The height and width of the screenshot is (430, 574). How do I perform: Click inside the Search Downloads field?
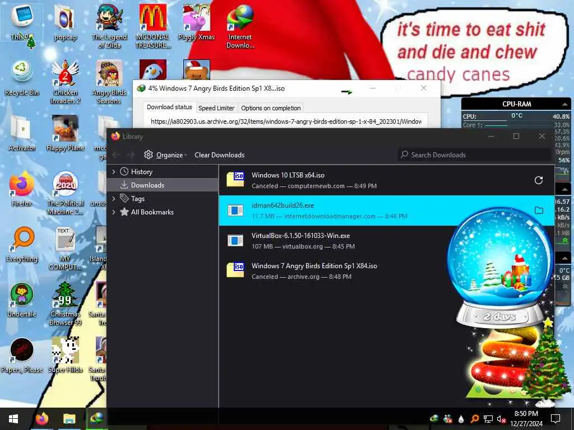pos(474,155)
